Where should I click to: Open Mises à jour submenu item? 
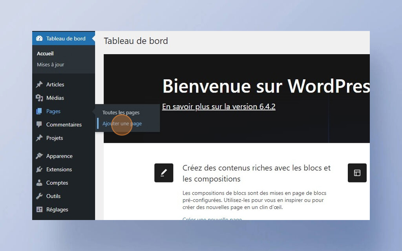point(51,65)
